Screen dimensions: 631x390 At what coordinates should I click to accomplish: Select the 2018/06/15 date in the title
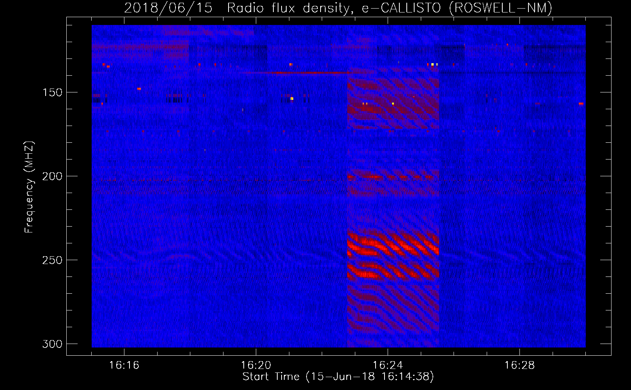pyautogui.click(x=168, y=8)
